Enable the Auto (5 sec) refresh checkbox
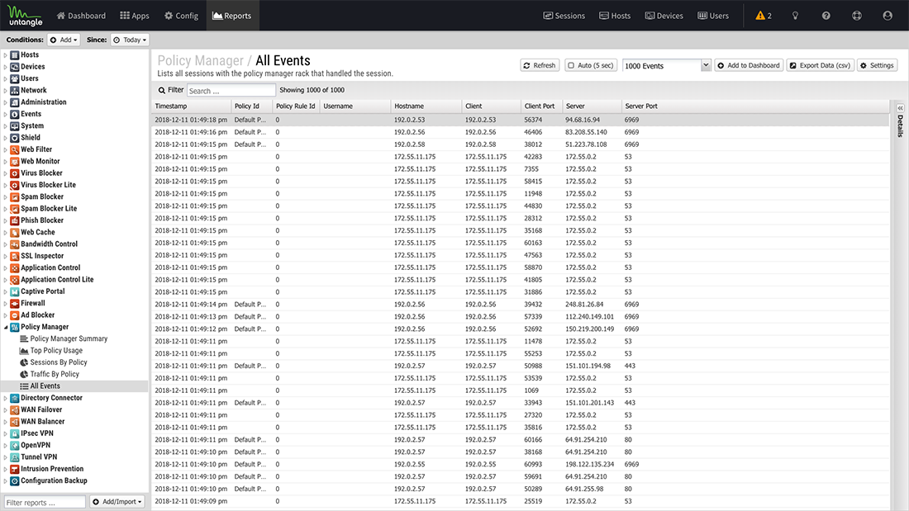The image size is (909, 511). (571, 65)
